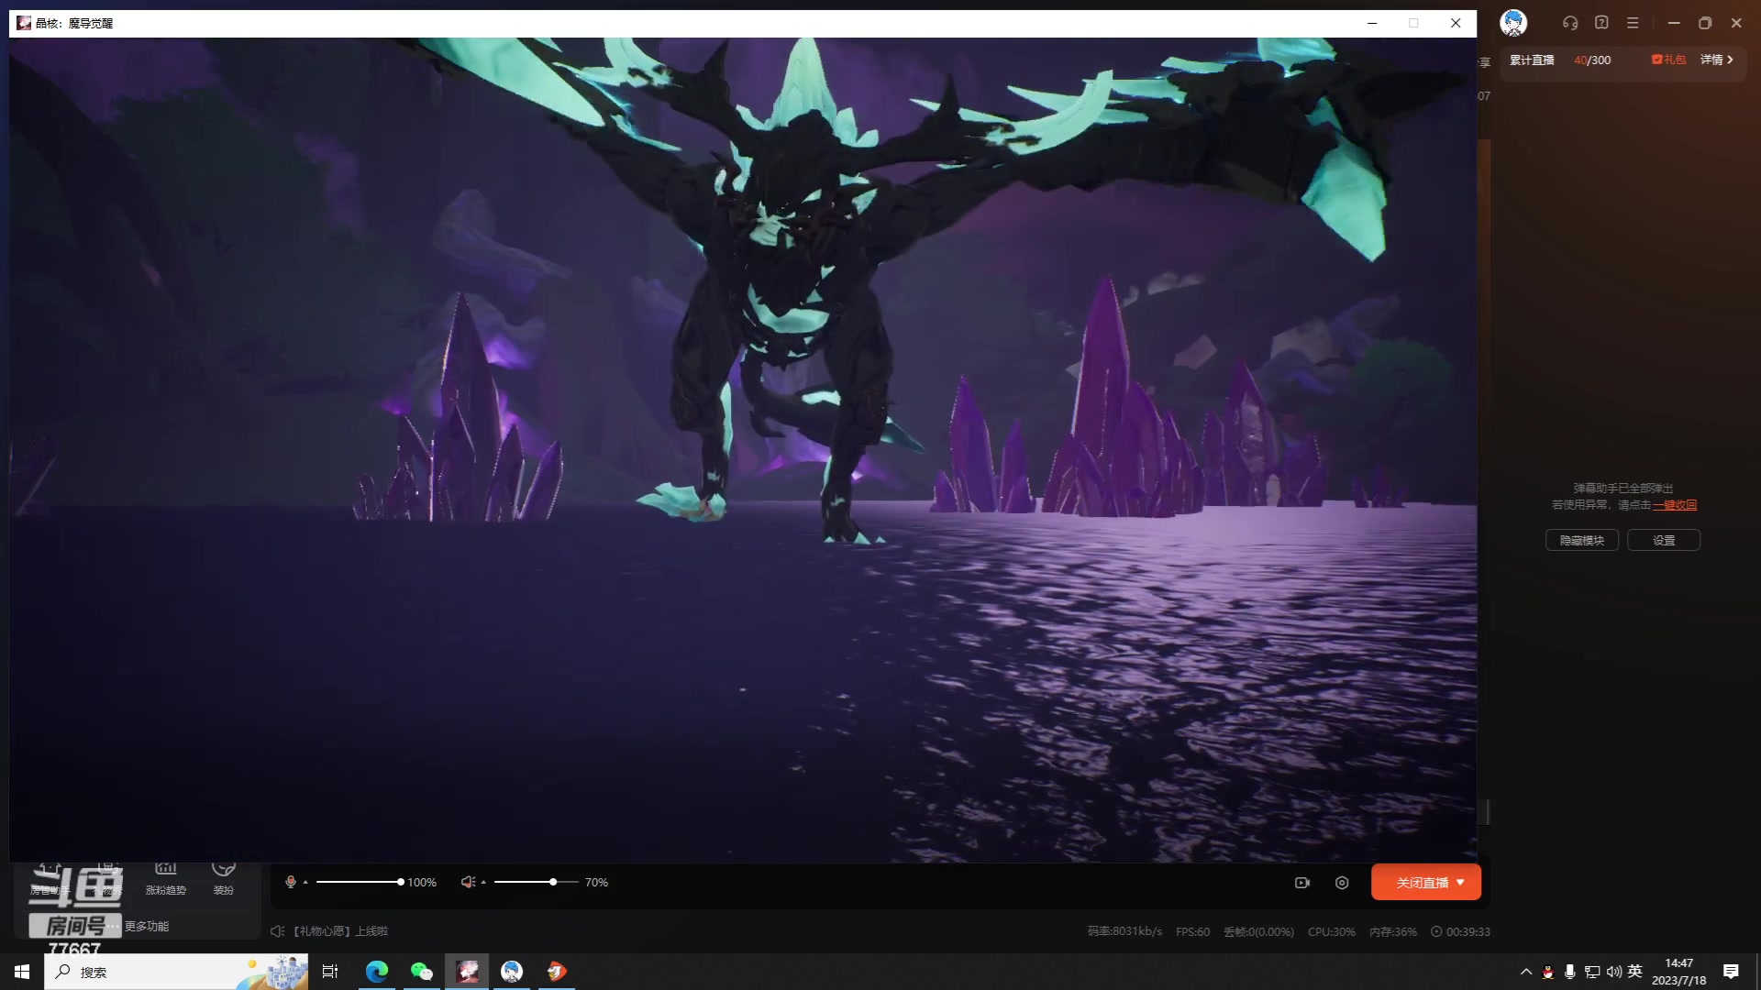Screen dimensions: 1761x990
Task: Open the Windows Start menu
Action: click(x=22, y=972)
